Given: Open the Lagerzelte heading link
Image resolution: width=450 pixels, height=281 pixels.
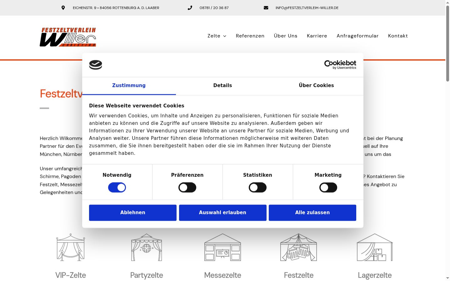Looking at the screenshot, I should click(x=375, y=275).
